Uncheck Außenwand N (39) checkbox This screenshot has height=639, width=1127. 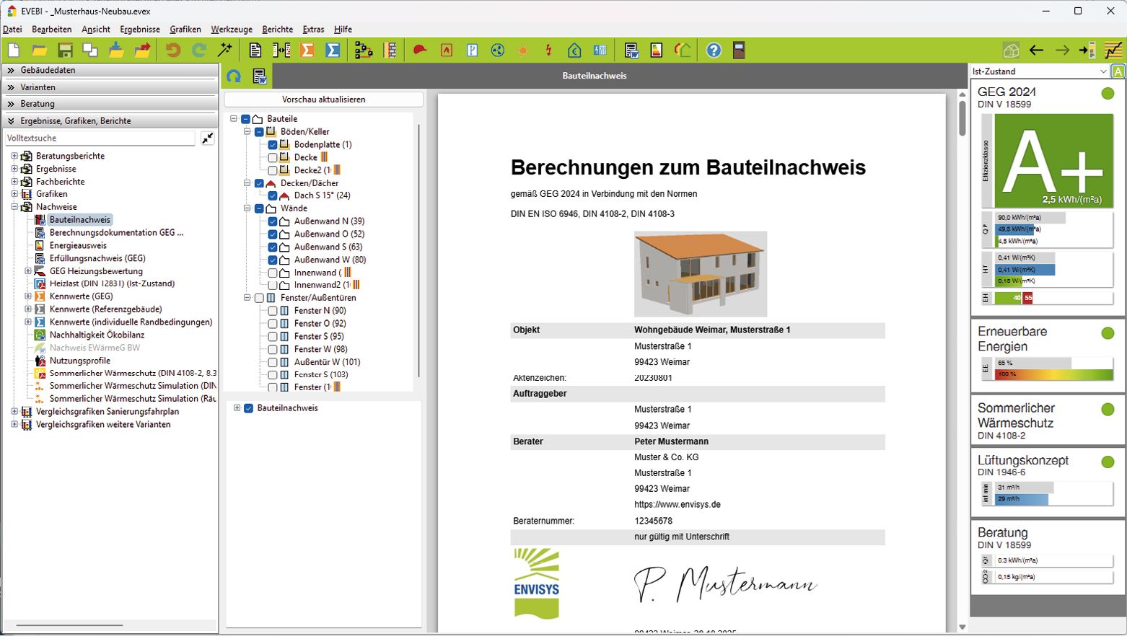pos(273,221)
